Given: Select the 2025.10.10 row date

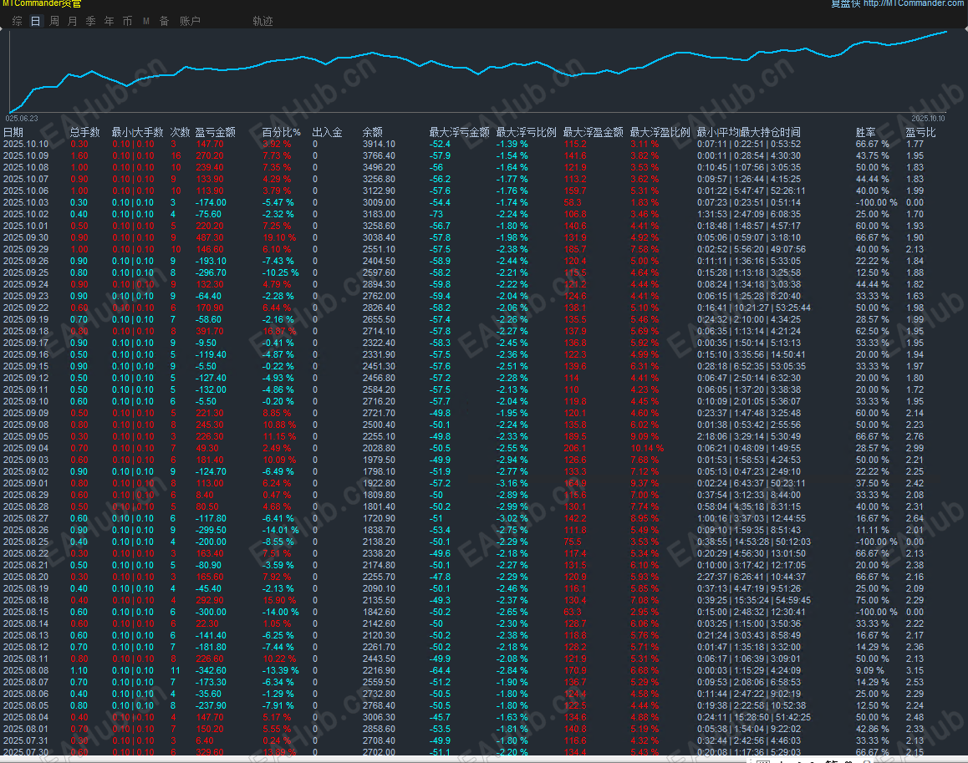Looking at the screenshot, I should [26, 144].
